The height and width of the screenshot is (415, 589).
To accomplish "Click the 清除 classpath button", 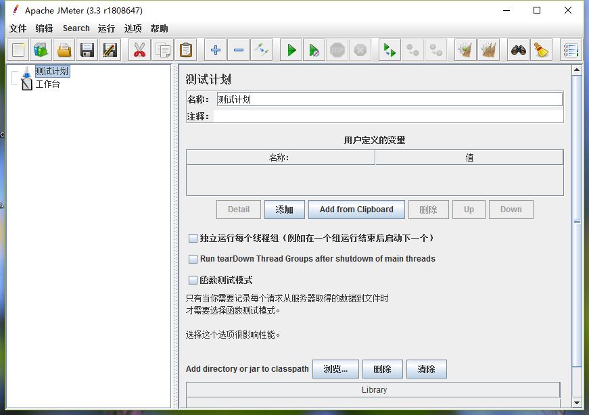I will (x=426, y=369).
